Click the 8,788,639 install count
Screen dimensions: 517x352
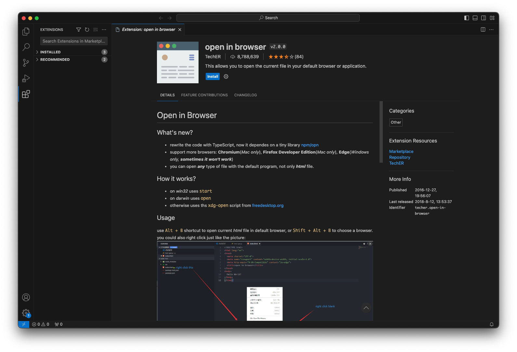tap(245, 57)
